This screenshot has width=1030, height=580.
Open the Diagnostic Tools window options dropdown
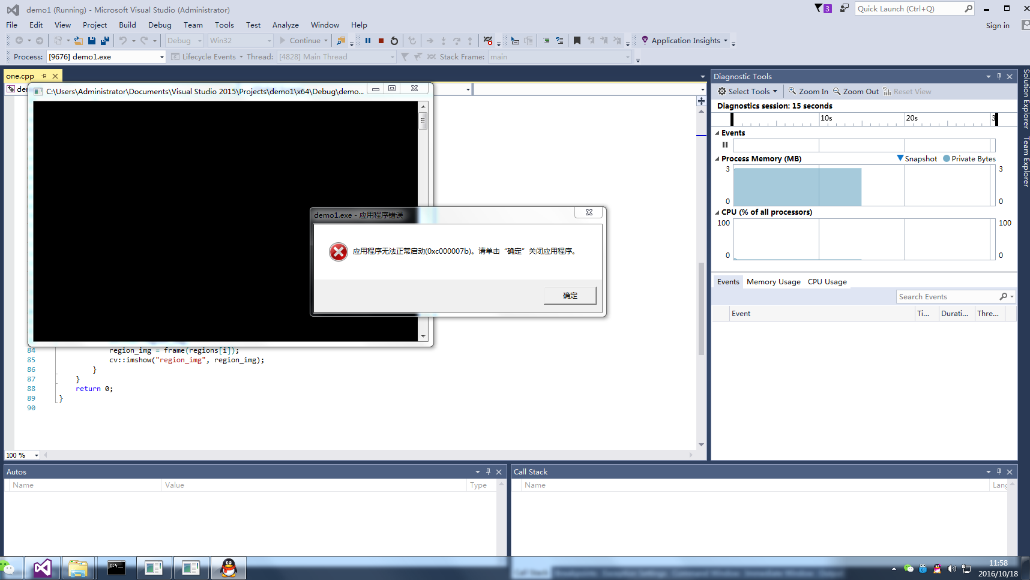[x=988, y=76]
